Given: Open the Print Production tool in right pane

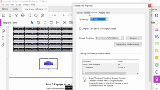Looking at the screenshot, I should (x=157, y=65).
